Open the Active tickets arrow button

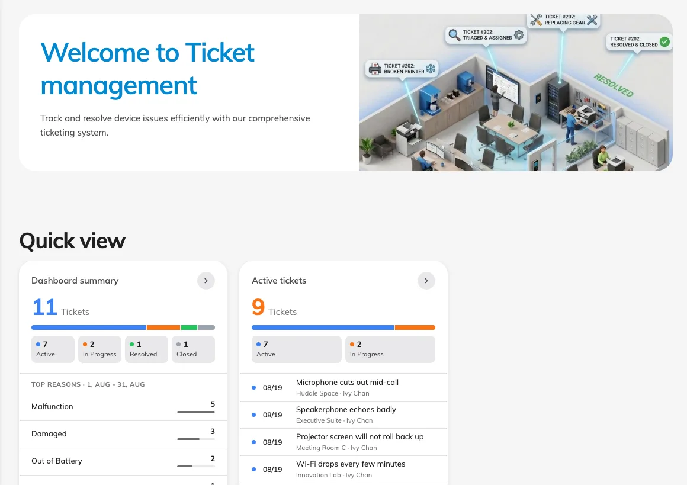click(426, 281)
